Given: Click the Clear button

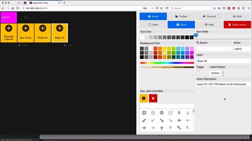Looking at the screenshot, I should click(153, 25).
